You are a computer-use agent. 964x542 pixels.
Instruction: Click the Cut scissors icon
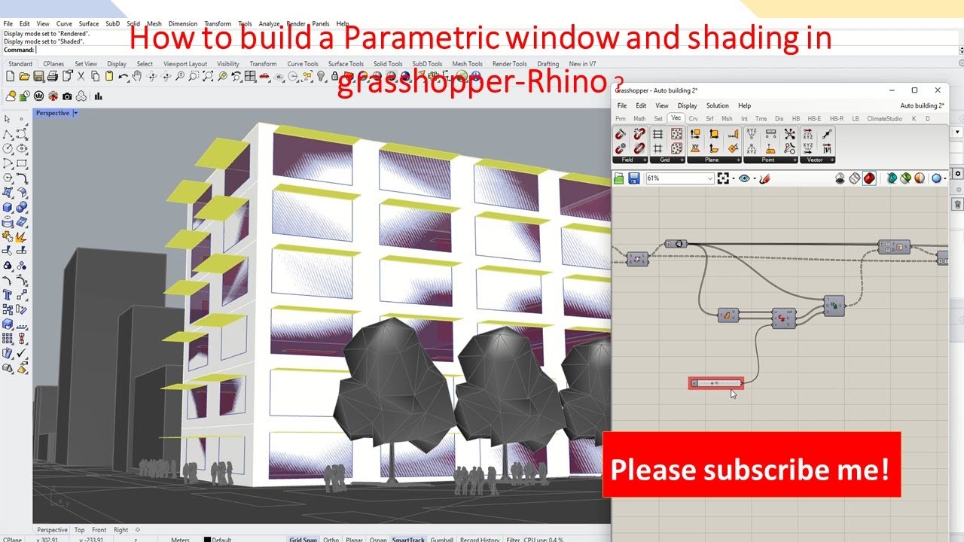coord(81,76)
